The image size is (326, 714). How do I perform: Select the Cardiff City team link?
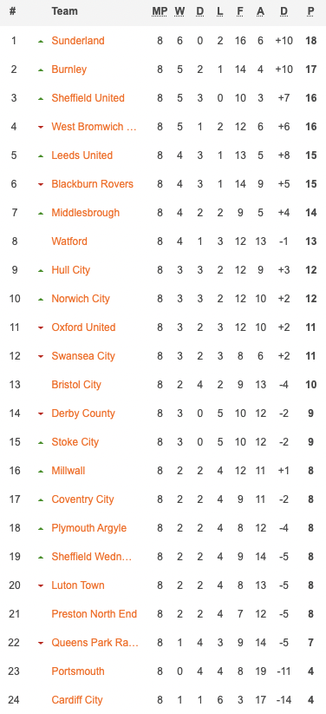(77, 700)
